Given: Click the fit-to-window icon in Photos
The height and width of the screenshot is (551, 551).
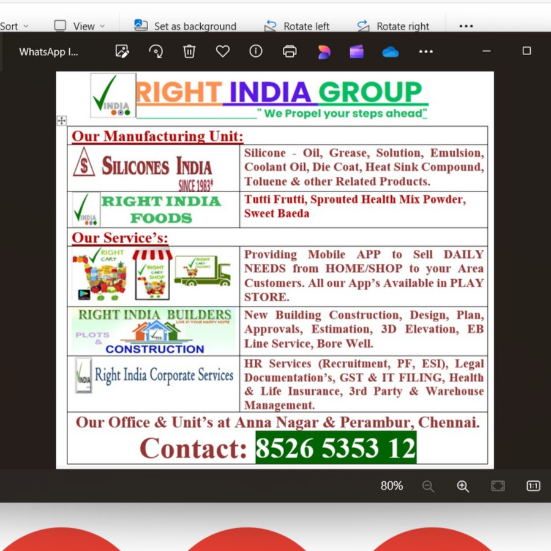Looking at the screenshot, I should 498,486.
